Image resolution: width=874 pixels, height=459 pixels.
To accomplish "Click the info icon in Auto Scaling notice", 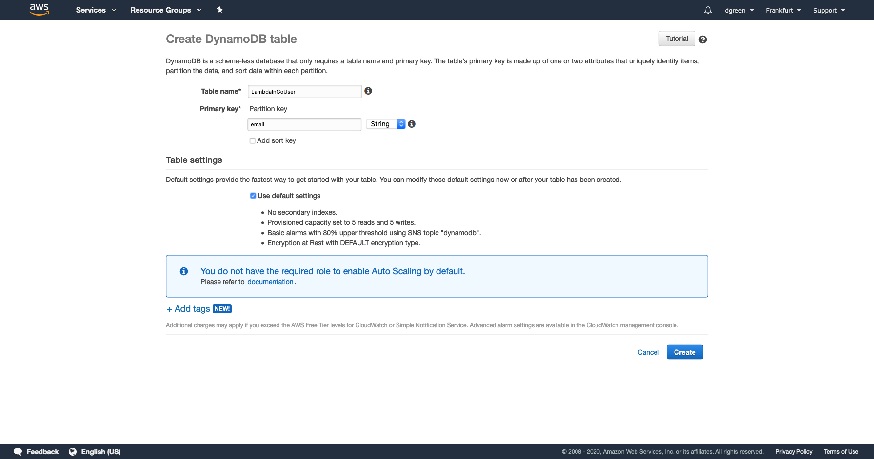I will (184, 271).
